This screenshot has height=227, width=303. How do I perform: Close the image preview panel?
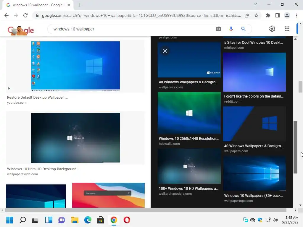[x=165, y=51]
